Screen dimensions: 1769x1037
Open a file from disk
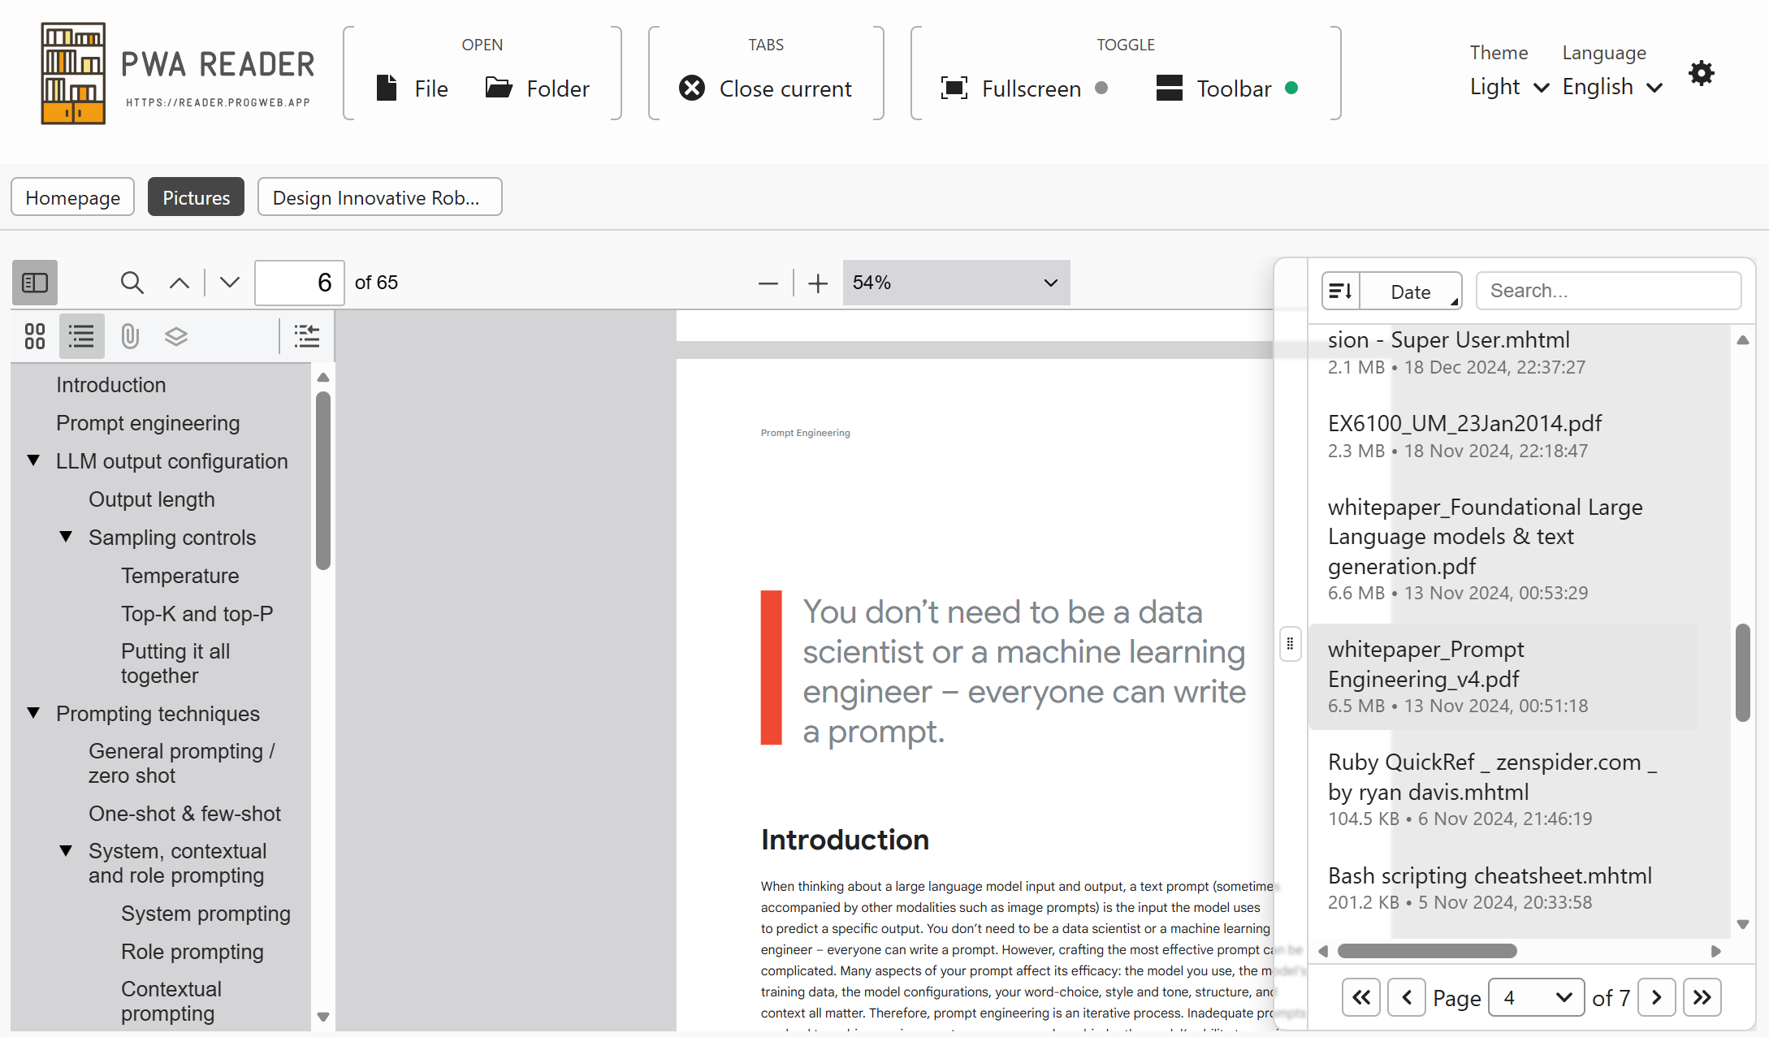pos(411,88)
